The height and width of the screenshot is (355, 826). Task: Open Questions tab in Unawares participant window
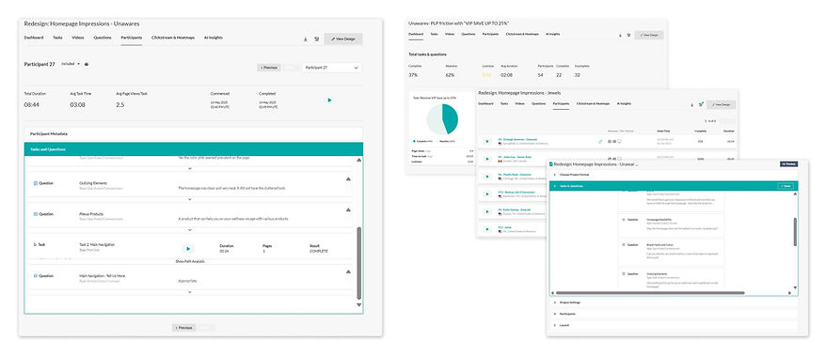click(x=103, y=38)
